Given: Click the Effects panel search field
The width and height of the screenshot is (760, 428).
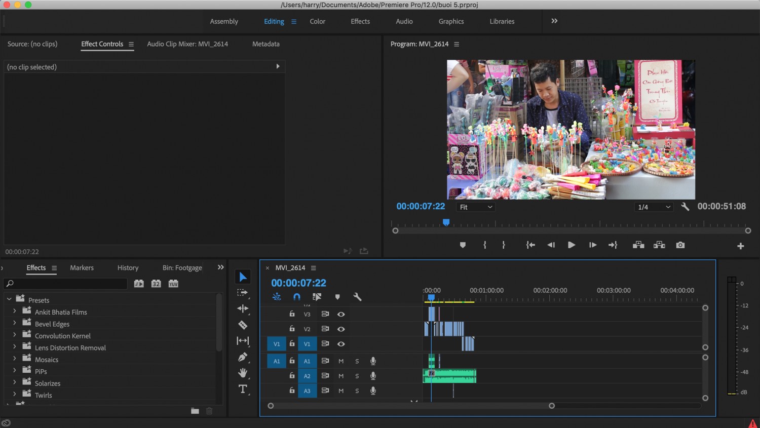Looking at the screenshot, I should [65, 284].
